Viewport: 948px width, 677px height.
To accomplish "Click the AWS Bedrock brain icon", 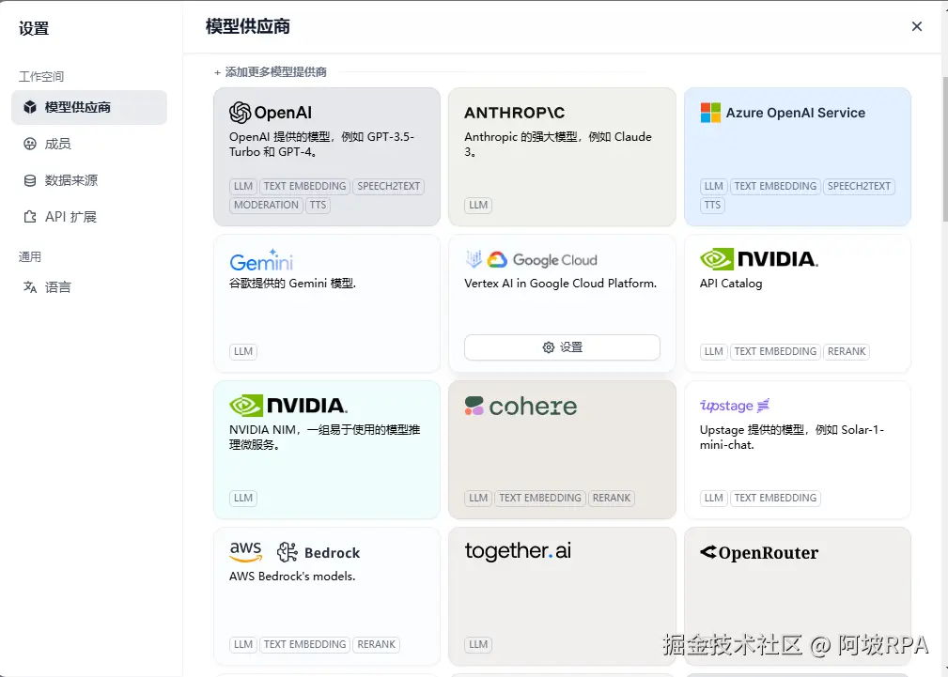I will [288, 552].
